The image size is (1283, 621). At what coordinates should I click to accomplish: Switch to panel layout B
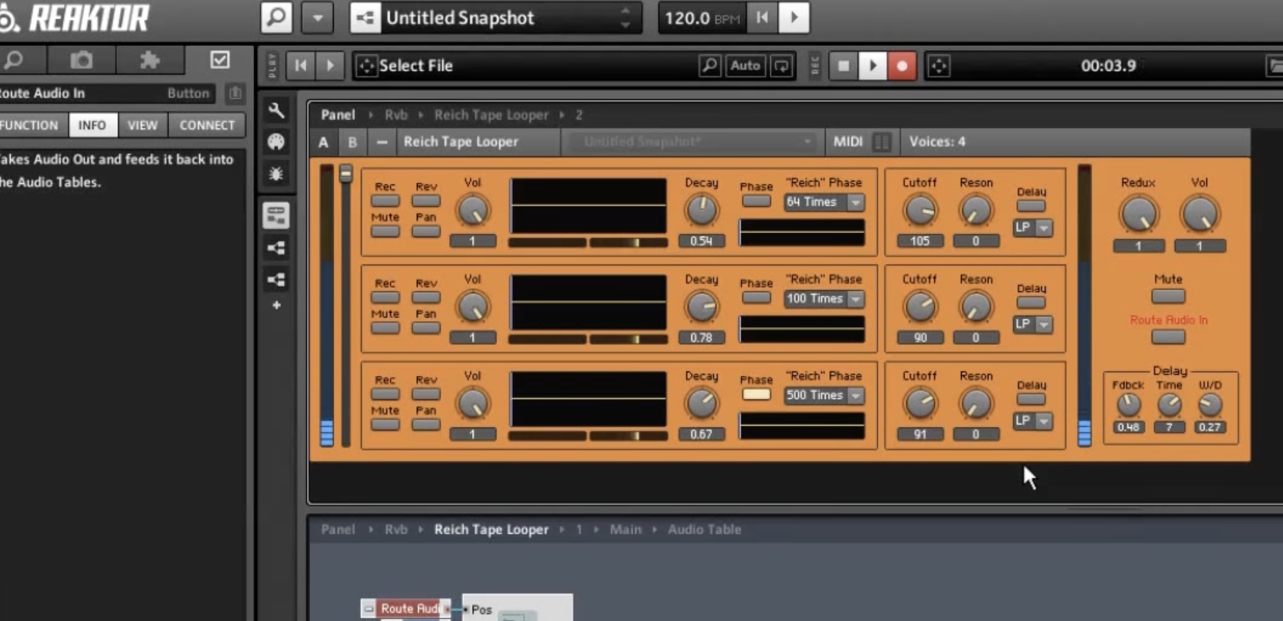click(x=353, y=142)
